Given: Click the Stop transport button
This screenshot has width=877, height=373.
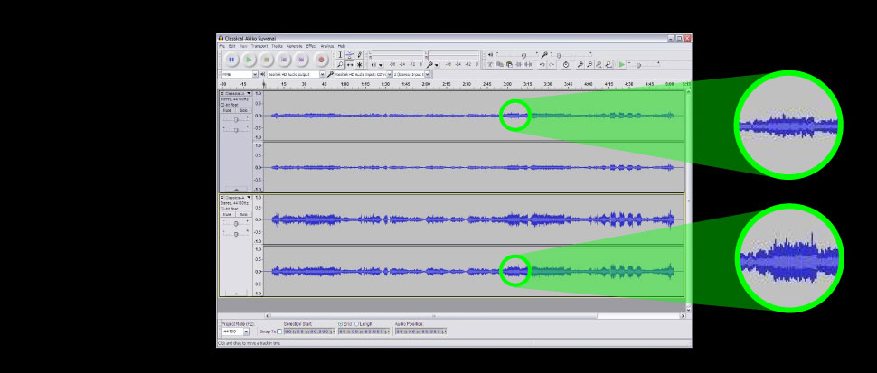Looking at the screenshot, I should click(x=267, y=60).
